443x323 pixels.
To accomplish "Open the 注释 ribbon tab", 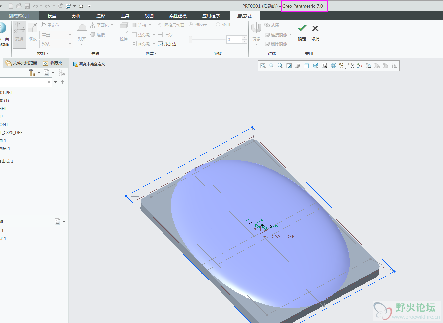I will (x=101, y=16).
